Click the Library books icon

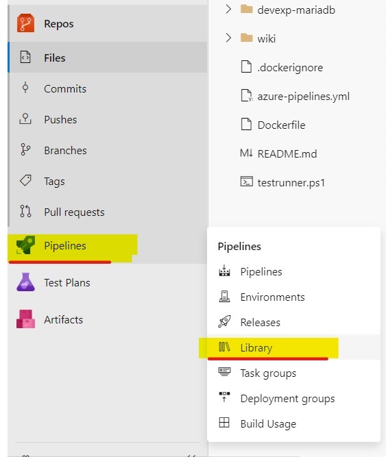coord(224,347)
